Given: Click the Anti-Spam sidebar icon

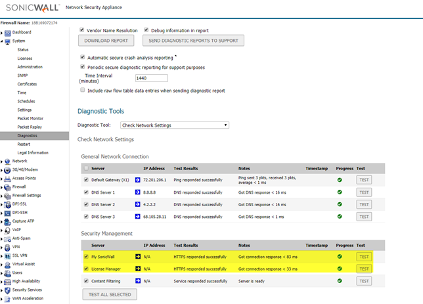Looking at the screenshot, I should pyautogui.click(x=7, y=238).
